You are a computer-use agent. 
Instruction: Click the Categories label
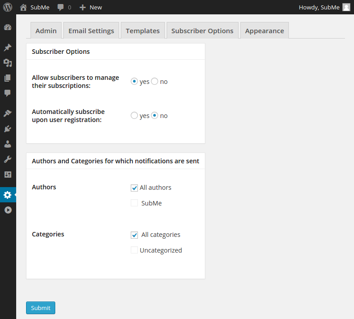pyautogui.click(x=48, y=234)
